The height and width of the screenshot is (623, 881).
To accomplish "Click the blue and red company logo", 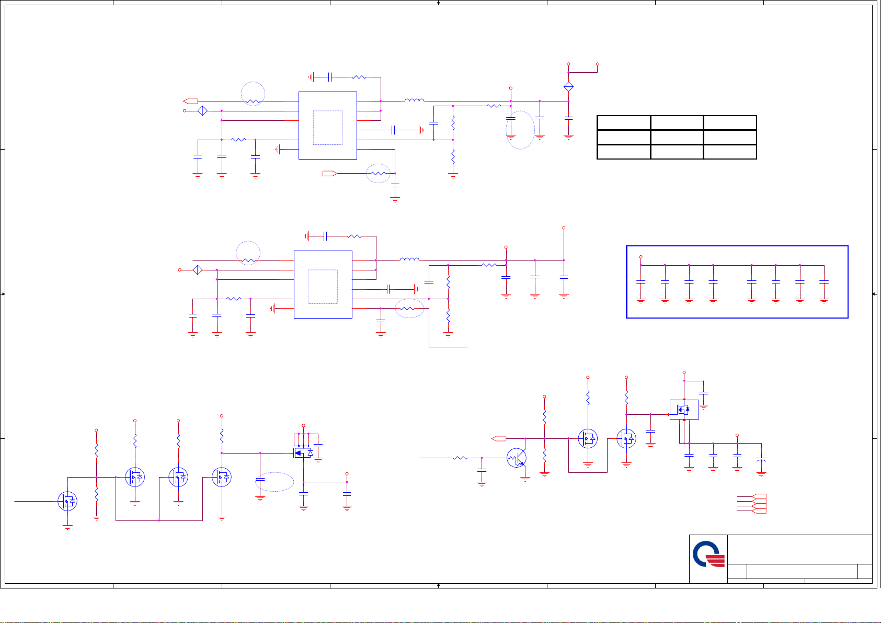I will pyautogui.click(x=708, y=554).
